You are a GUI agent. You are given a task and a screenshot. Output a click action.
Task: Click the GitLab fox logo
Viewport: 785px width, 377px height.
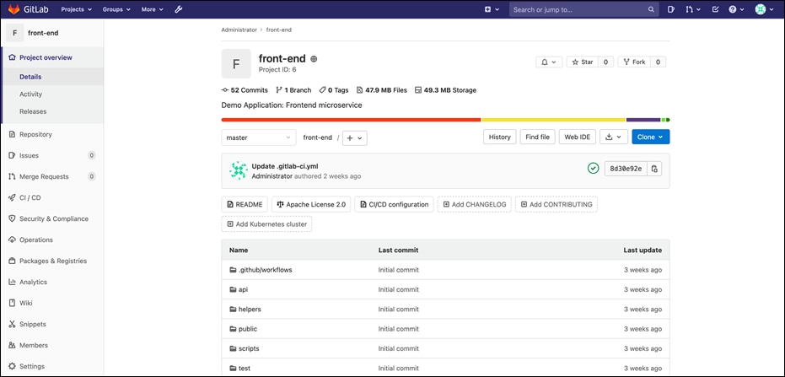(14, 9)
